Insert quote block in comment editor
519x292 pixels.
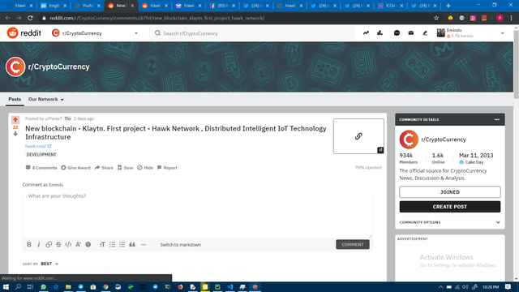pos(132,245)
